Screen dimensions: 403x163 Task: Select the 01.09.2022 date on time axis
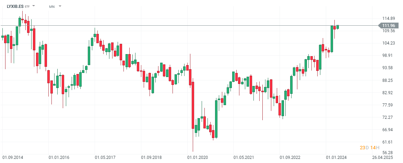291,158
